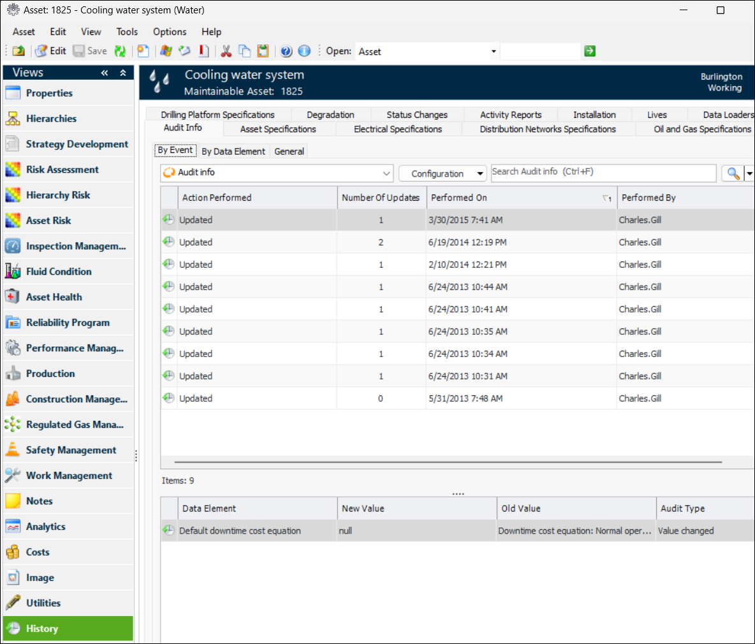Sort by the Performed On column header

[459, 198]
